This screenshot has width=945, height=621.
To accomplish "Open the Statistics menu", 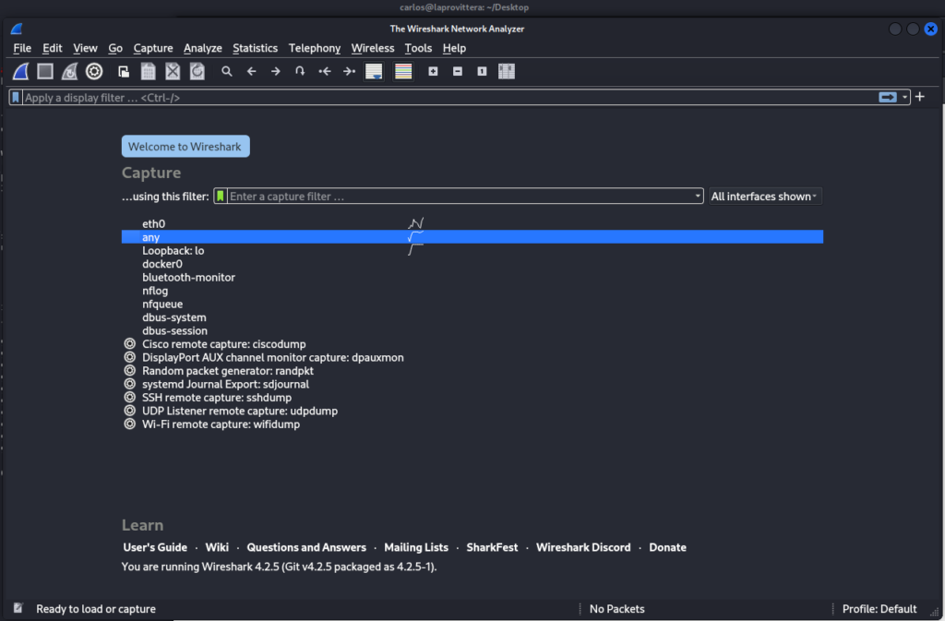I will [255, 48].
